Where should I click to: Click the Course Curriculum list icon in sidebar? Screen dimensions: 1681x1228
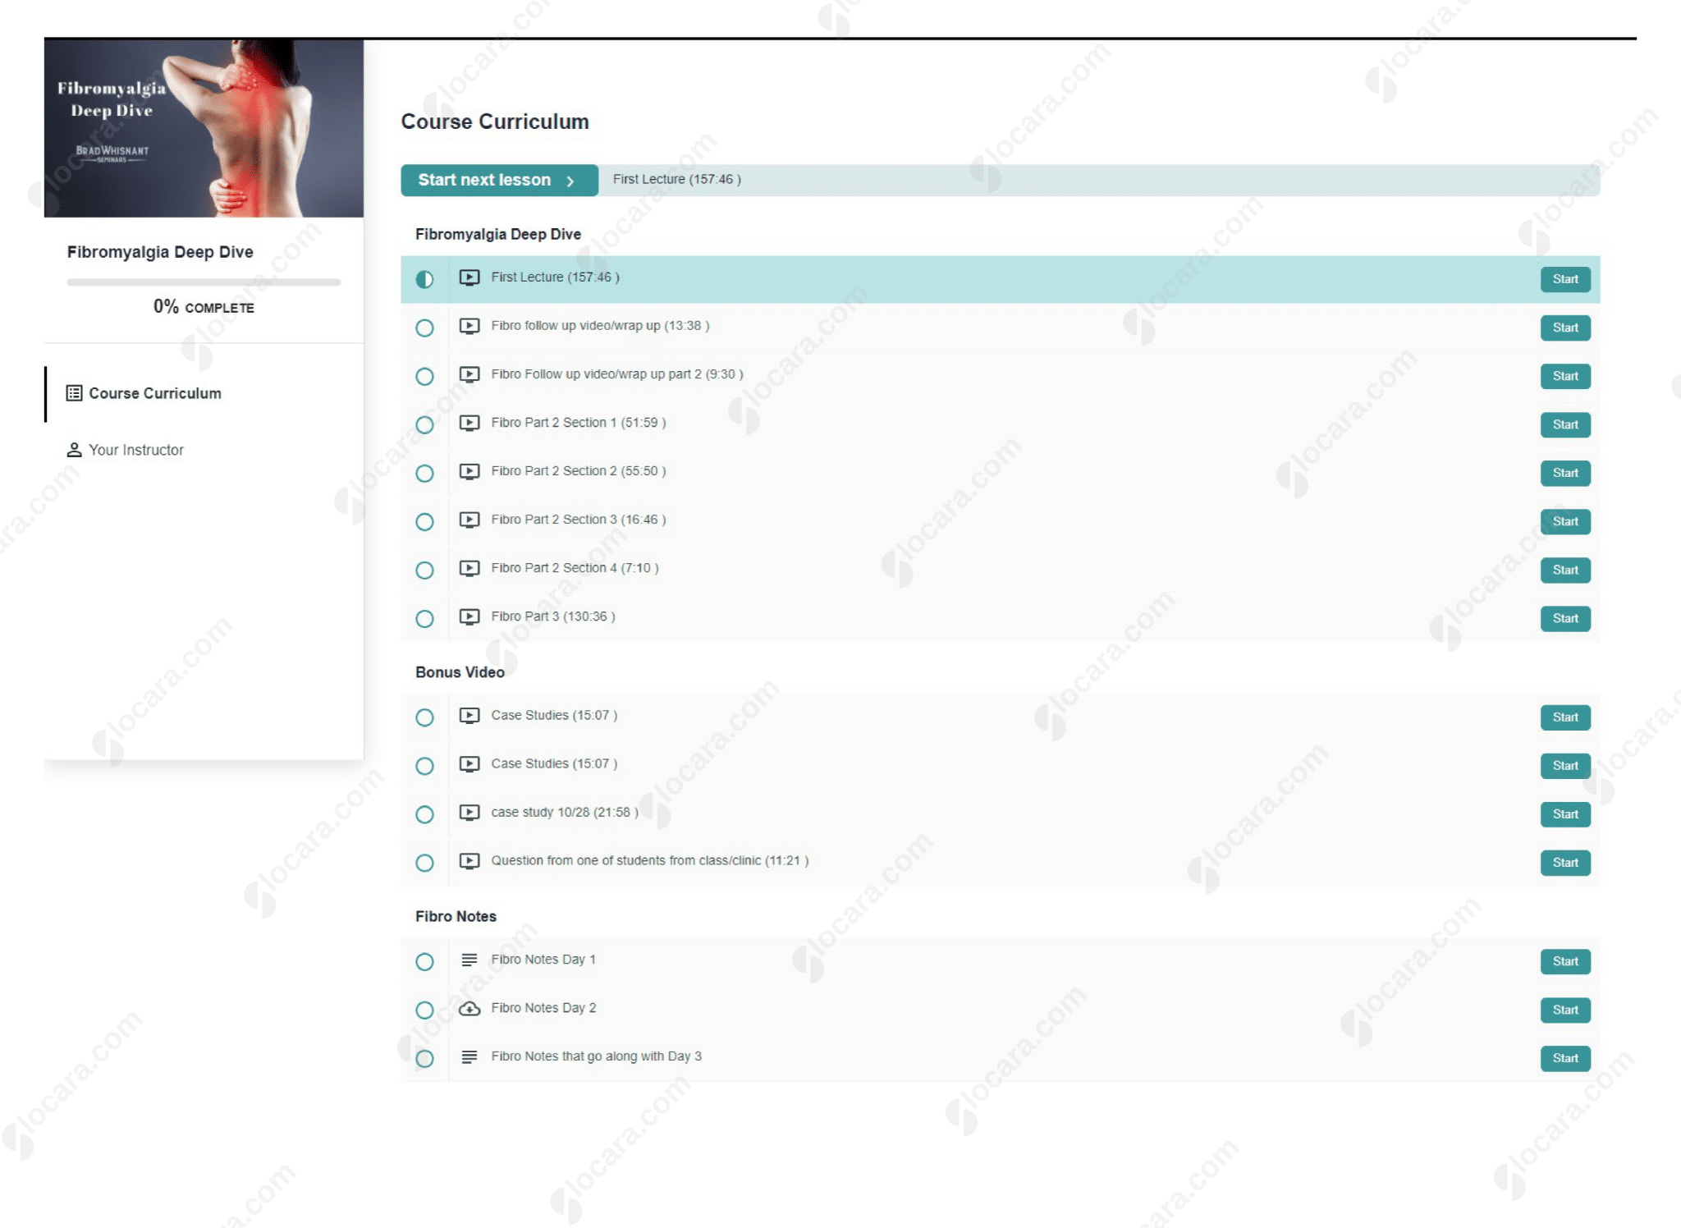(74, 393)
